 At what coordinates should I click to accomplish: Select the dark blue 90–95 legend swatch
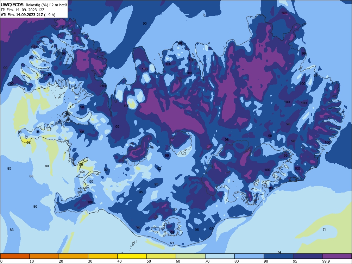[x=278, y=256]
